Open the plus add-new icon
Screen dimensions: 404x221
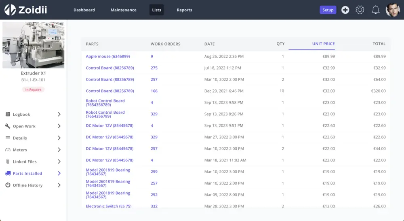point(345,10)
